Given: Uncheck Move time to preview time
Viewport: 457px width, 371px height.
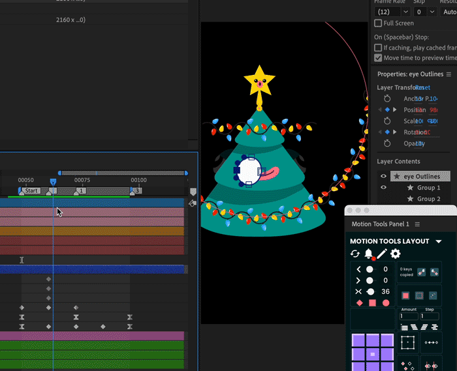Looking at the screenshot, I should 378,58.
